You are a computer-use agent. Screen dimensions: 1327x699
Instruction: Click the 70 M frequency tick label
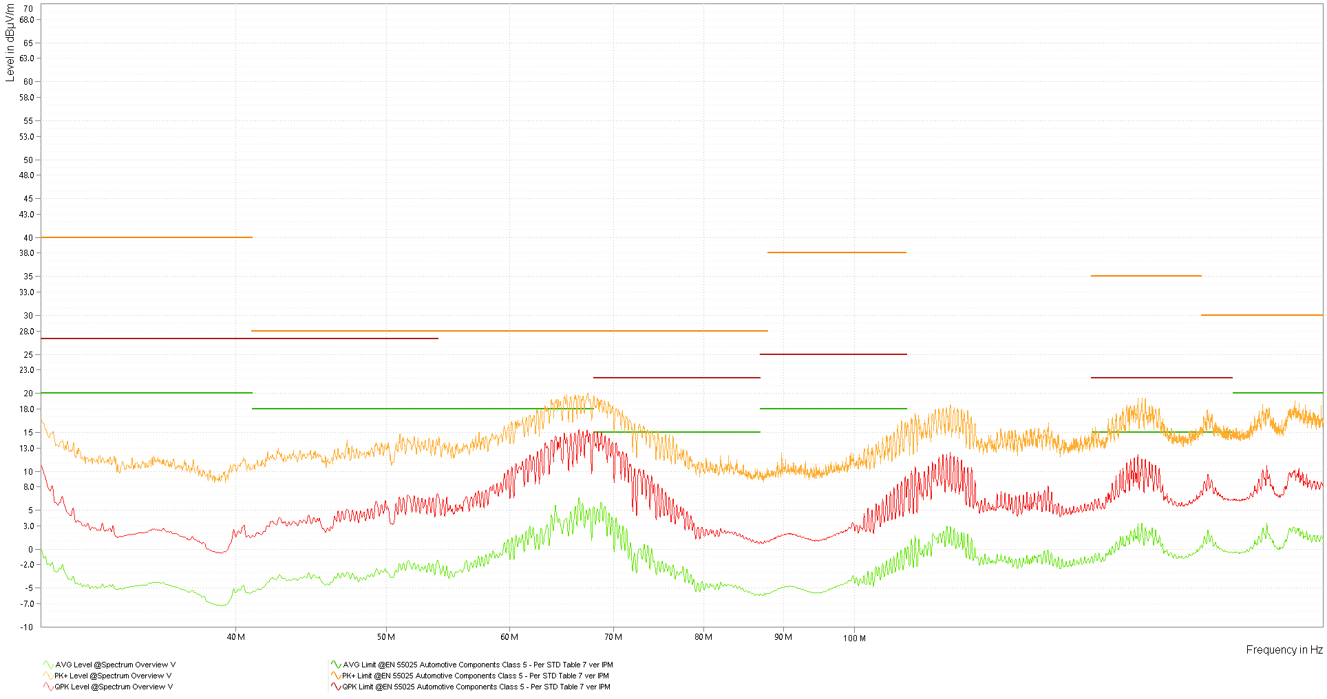613,637
